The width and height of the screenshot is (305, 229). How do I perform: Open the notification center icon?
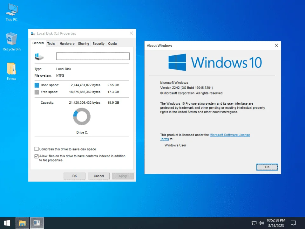pyautogui.click(x=293, y=223)
